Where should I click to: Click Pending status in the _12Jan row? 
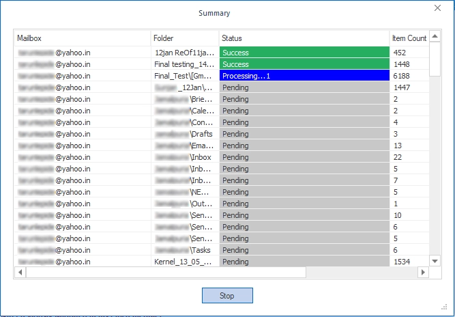coord(304,87)
